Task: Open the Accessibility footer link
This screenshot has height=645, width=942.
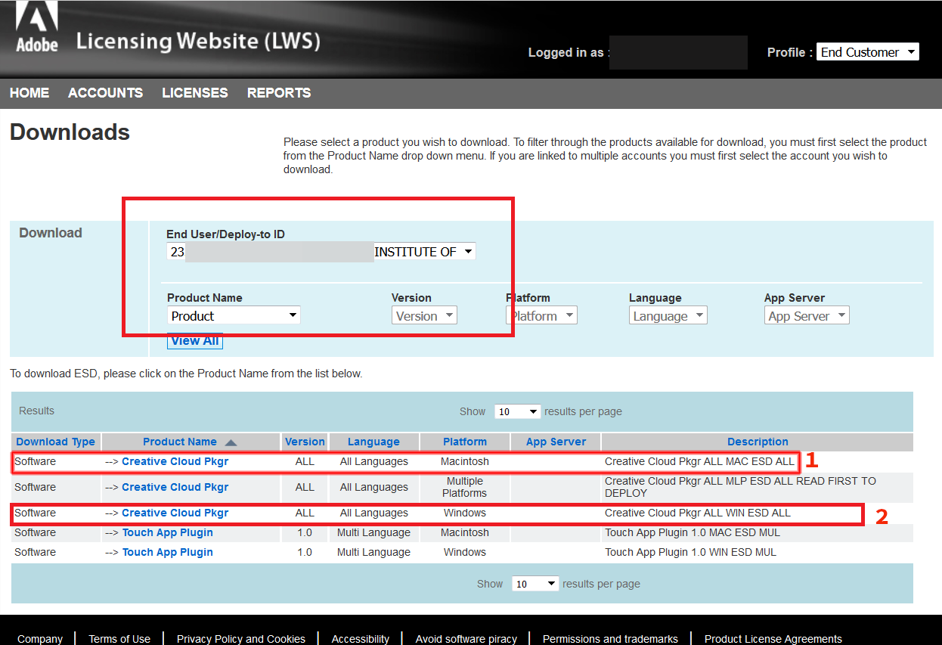Action: (361, 639)
